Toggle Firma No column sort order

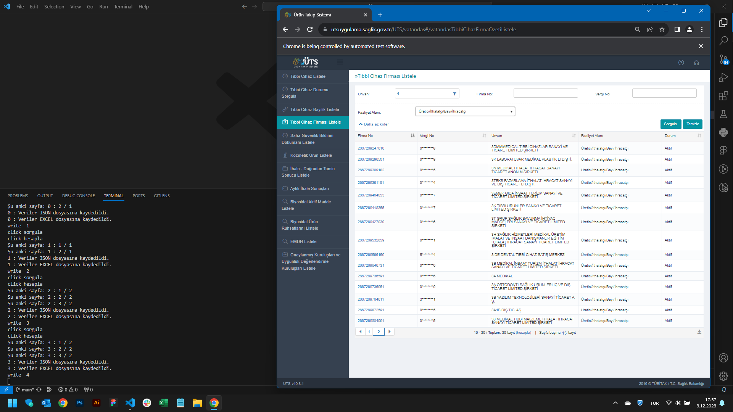(x=412, y=136)
